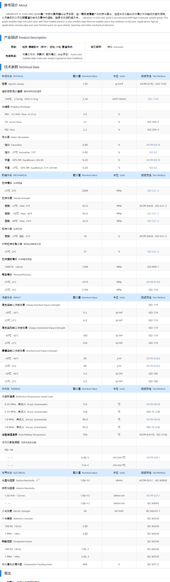Click the Electric Strength value 40
The width and height of the screenshot is (170, 582).
85,511
